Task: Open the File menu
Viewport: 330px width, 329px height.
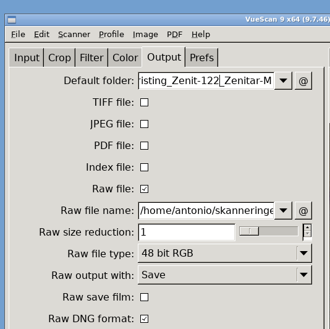Action: coord(18,35)
